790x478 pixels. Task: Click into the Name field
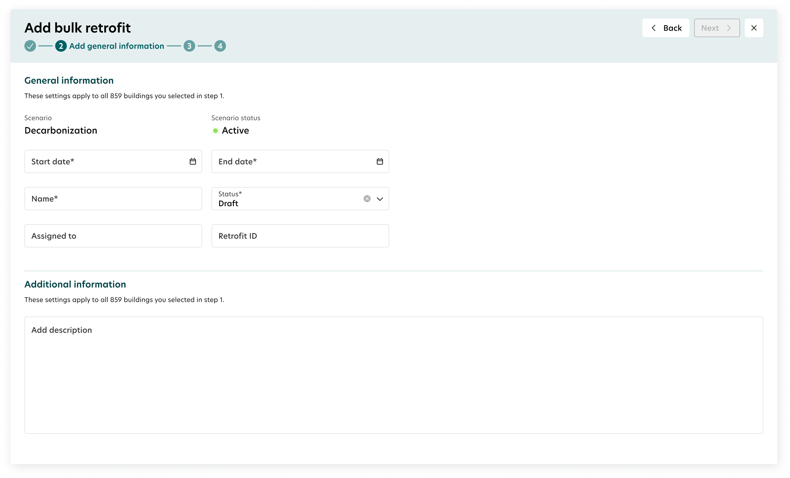113,199
